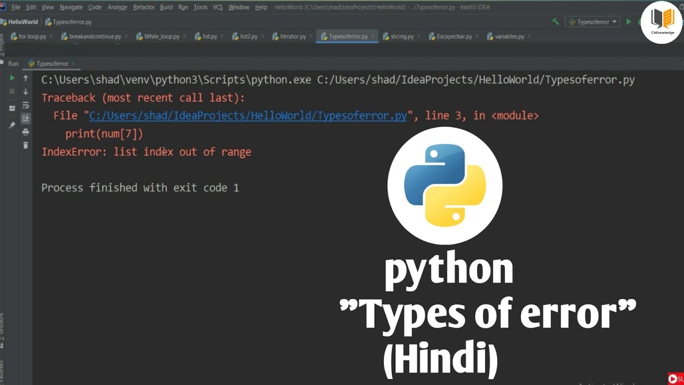This screenshot has height=385, width=684.
Task: Open the Window menu
Action: tap(239, 7)
